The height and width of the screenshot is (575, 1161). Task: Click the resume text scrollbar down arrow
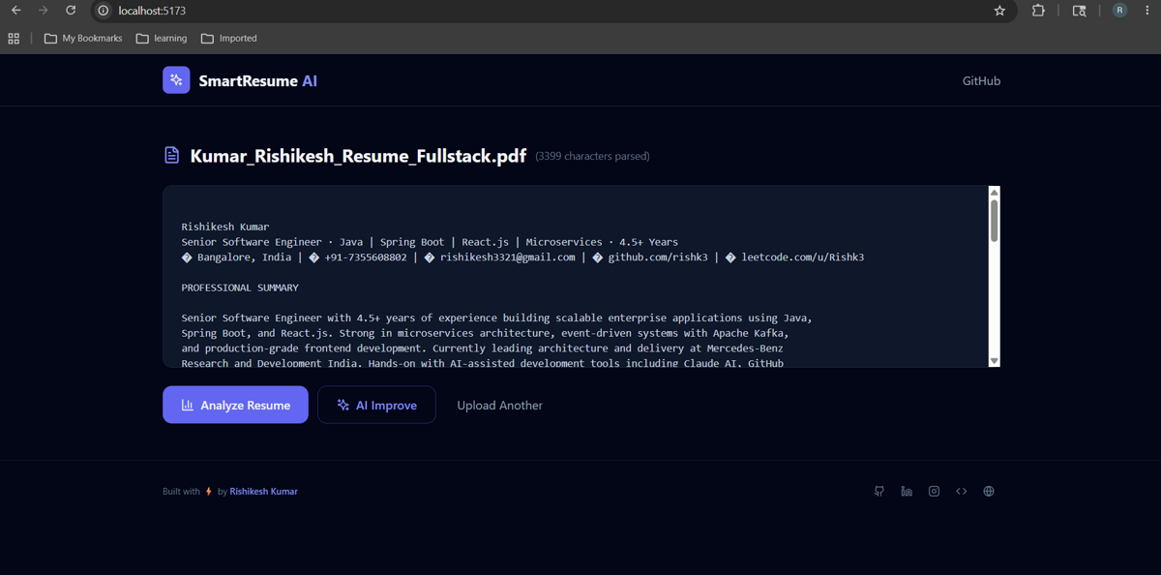pos(994,361)
